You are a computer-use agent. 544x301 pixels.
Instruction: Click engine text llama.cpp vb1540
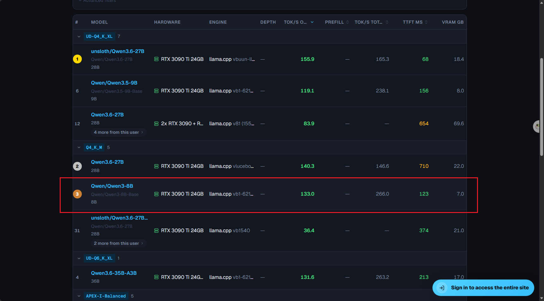[229, 231]
